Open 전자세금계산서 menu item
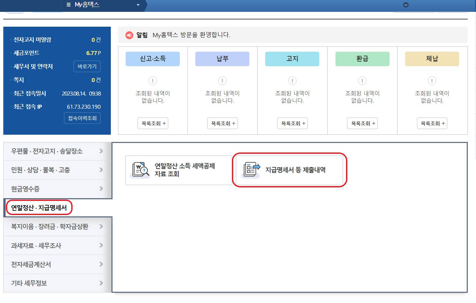Viewport: 476px width, 303px height. coord(58,264)
